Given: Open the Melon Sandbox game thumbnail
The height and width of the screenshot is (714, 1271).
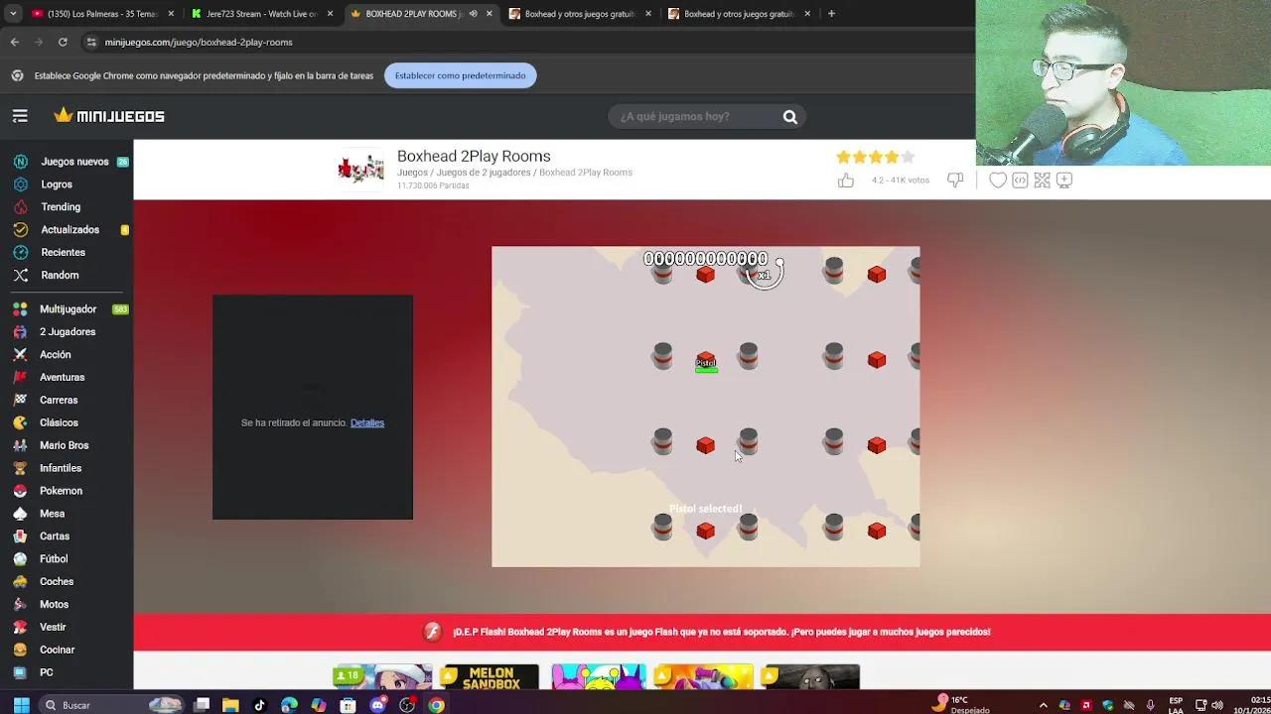Looking at the screenshot, I should pyautogui.click(x=490, y=677).
